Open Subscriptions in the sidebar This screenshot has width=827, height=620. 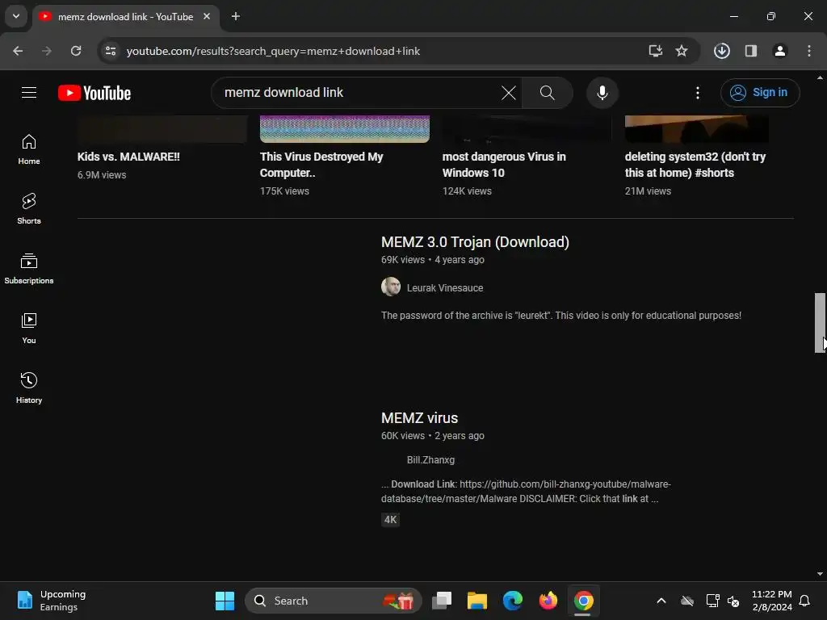(x=29, y=269)
